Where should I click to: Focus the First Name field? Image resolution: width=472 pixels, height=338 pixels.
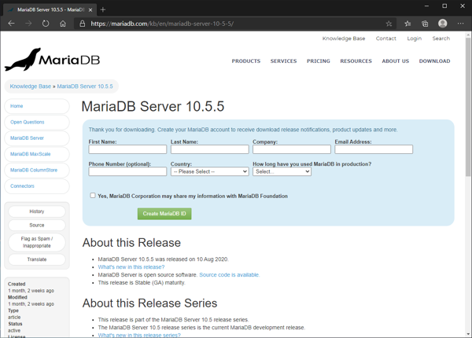[127, 149]
